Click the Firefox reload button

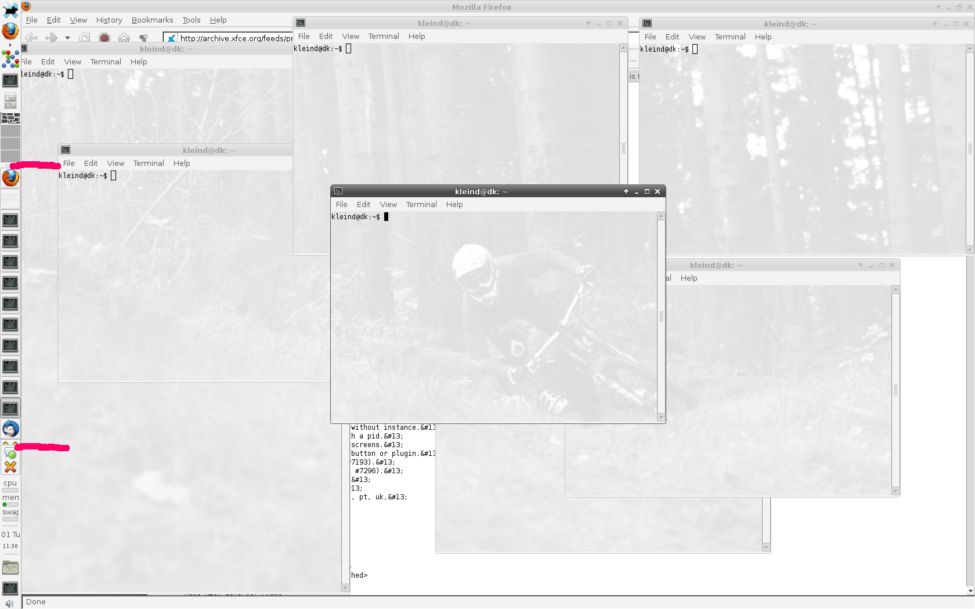(x=85, y=38)
